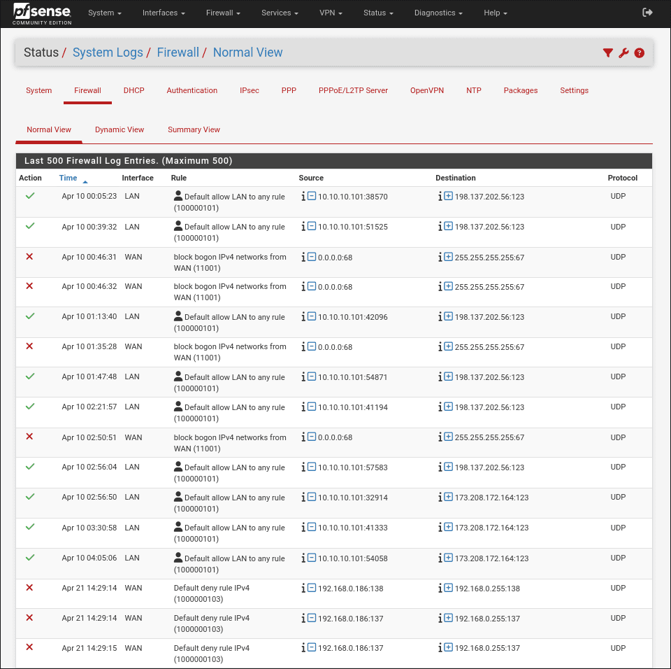
Task: Click user icon on rule at 04:05:06
Action: click(178, 558)
